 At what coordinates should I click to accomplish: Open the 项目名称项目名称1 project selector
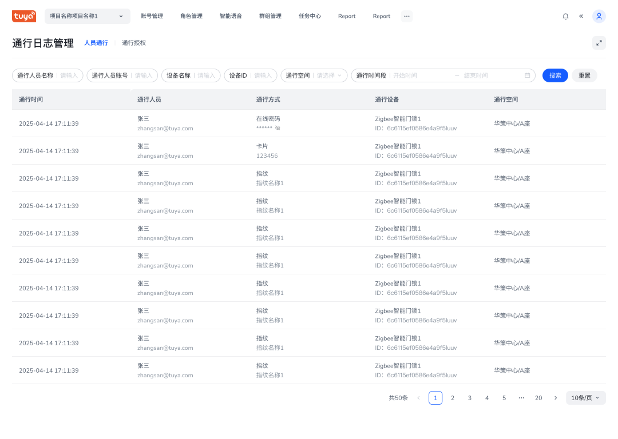pyautogui.click(x=87, y=16)
